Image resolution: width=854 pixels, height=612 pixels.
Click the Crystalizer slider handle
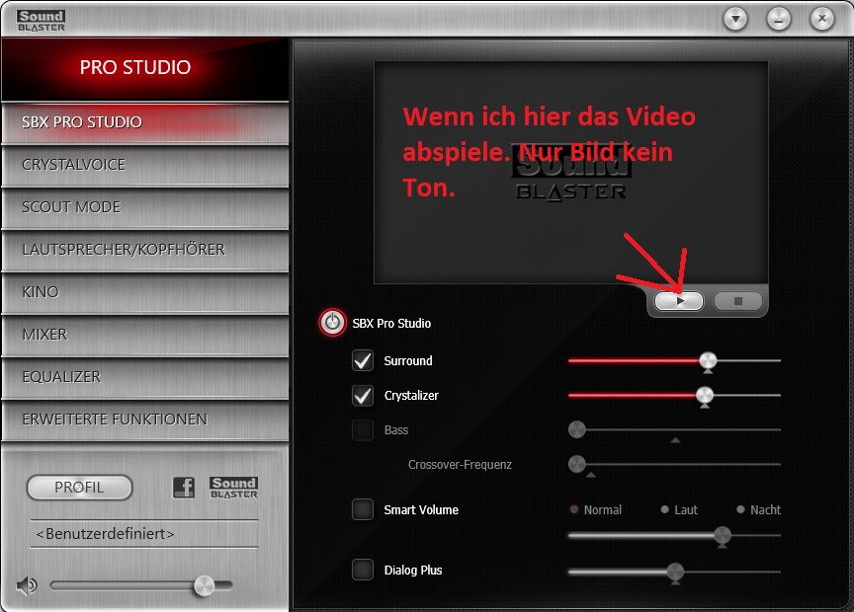coord(705,396)
